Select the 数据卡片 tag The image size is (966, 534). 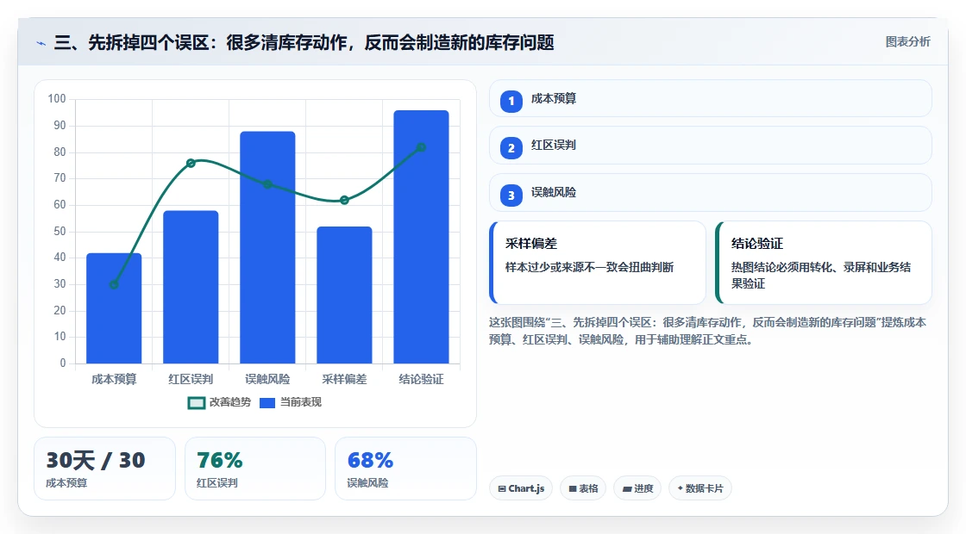pyautogui.click(x=699, y=488)
